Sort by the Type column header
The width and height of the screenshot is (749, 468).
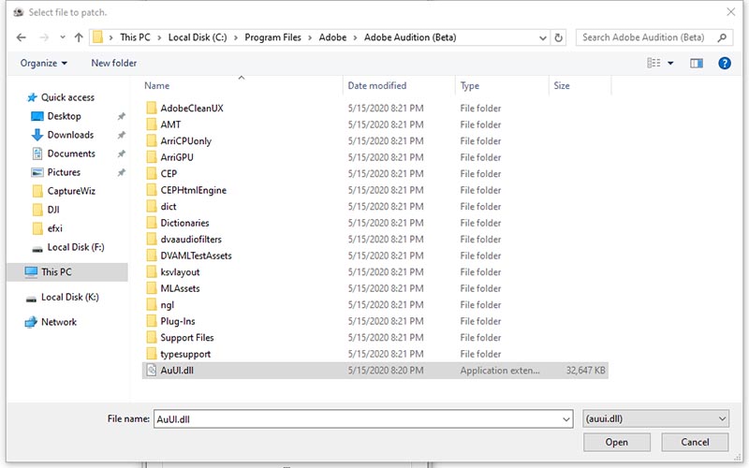pos(470,85)
